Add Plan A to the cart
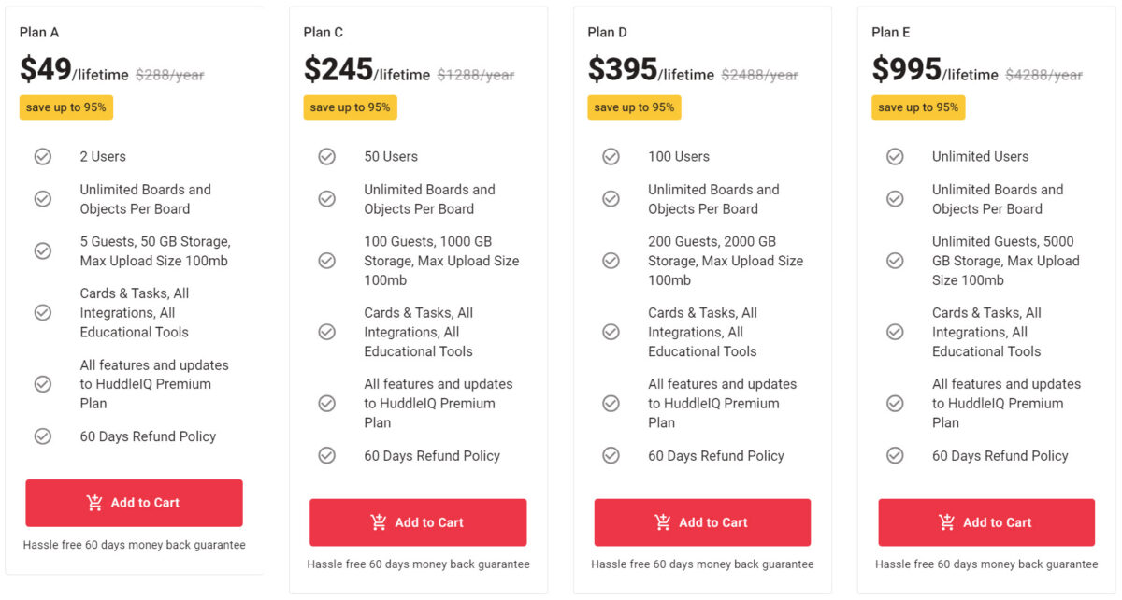Screen dimensions: 1122x600 pyautogui.click(x=135, y=503)
